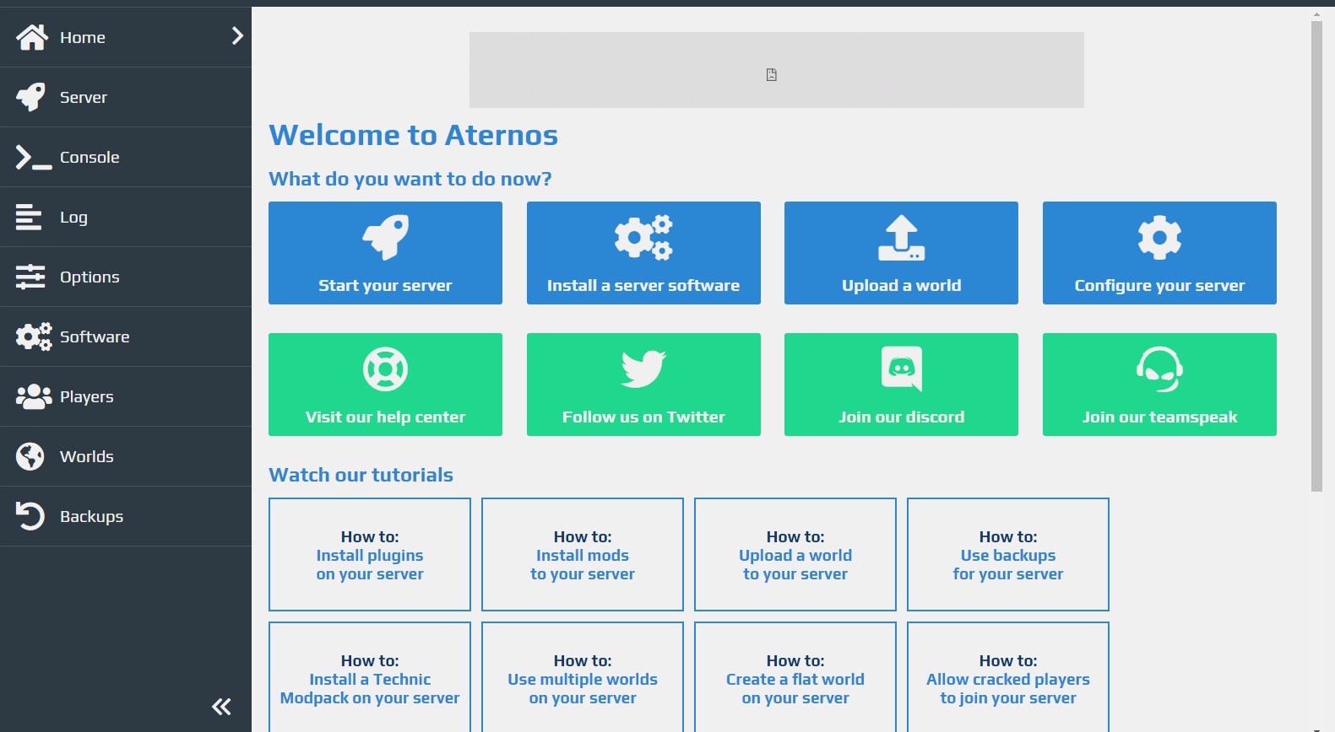Click Upload a world button label
Screen dimensions: 1335x732
[901, 286]
